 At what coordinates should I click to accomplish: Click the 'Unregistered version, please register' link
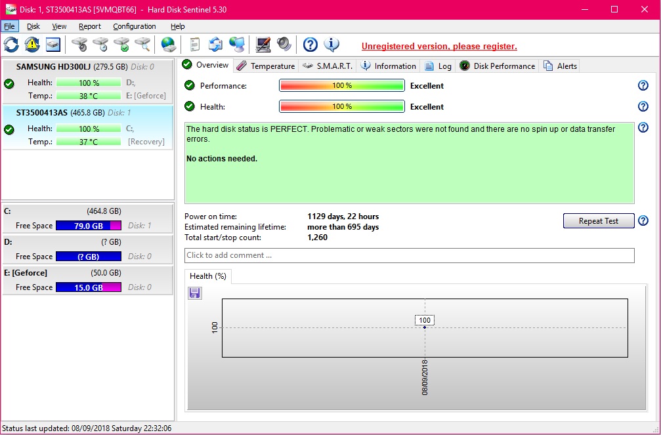tap(439, 46)
